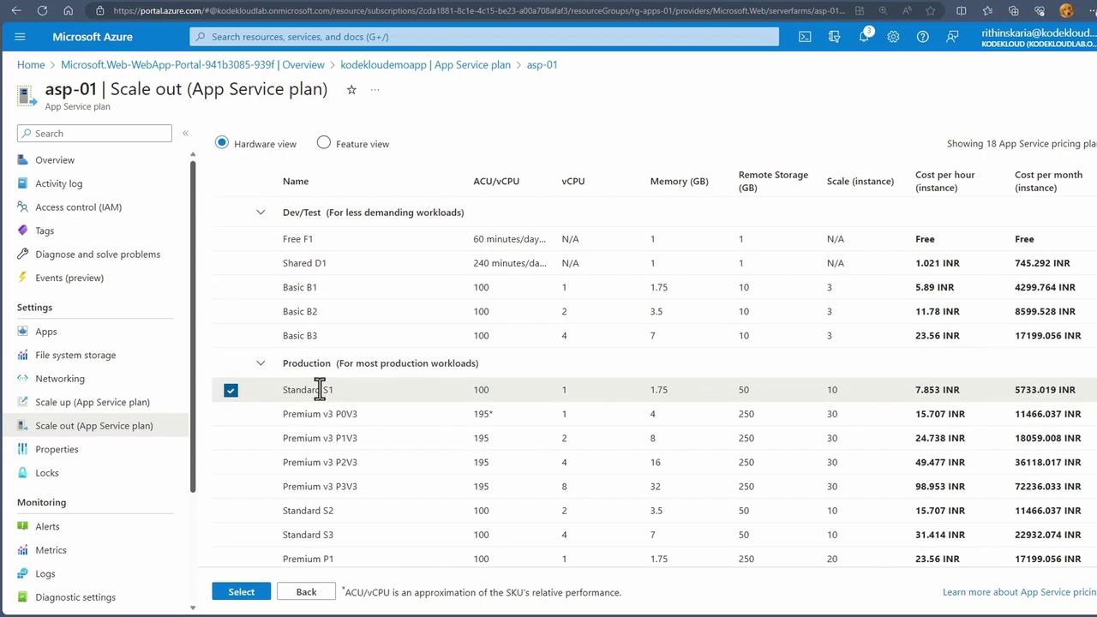Open the feedback icon in the header
This screenshot has height=617, width=1097.
952,37
